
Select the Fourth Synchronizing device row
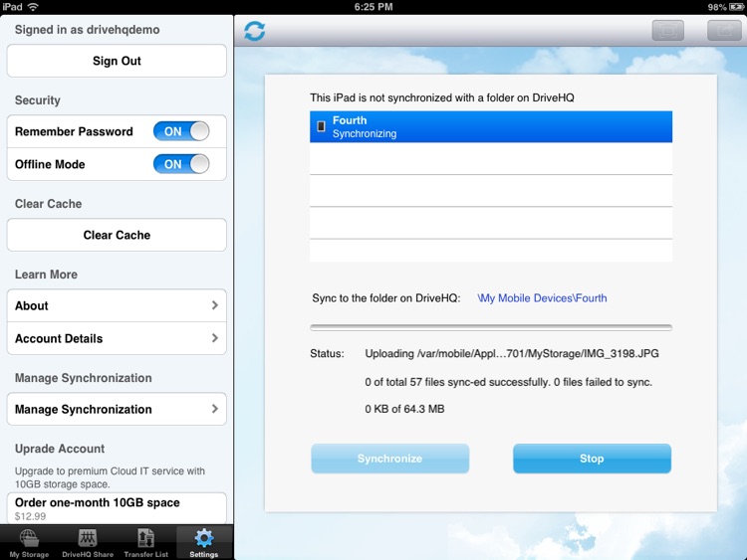coord(491,126)
